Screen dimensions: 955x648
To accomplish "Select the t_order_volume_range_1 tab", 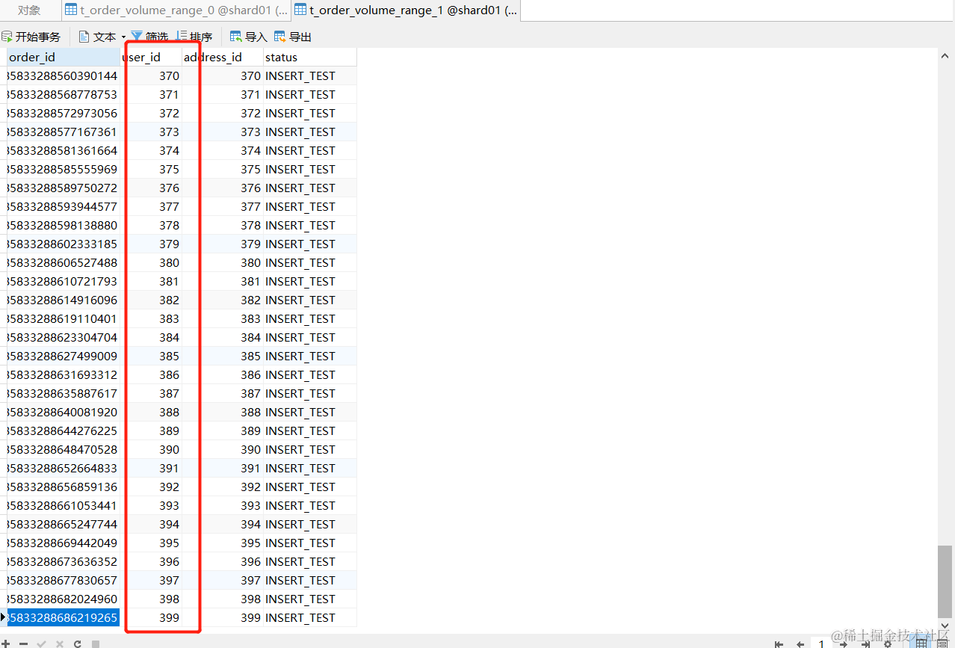I will [406, 10].
